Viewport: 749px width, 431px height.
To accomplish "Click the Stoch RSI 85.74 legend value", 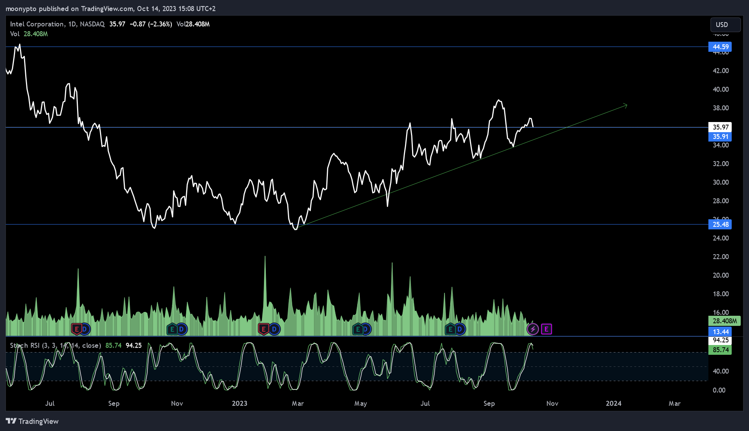I will click(x=113, y=345).
